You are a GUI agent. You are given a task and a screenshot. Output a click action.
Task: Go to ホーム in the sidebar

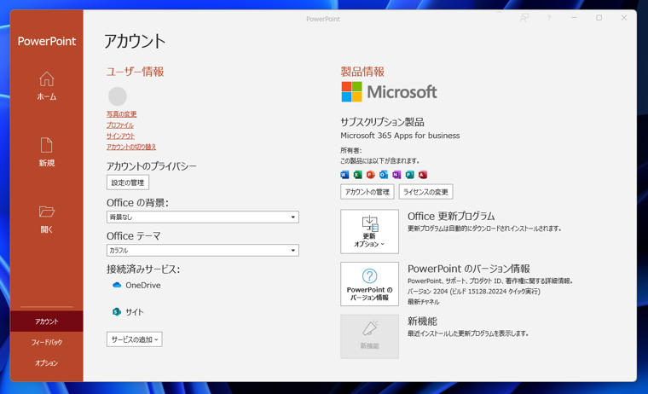[x=46, y=86]
